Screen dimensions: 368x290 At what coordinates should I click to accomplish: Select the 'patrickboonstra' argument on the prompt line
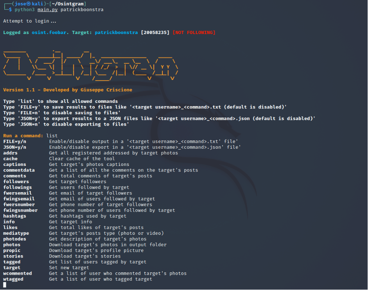(82, 10)
